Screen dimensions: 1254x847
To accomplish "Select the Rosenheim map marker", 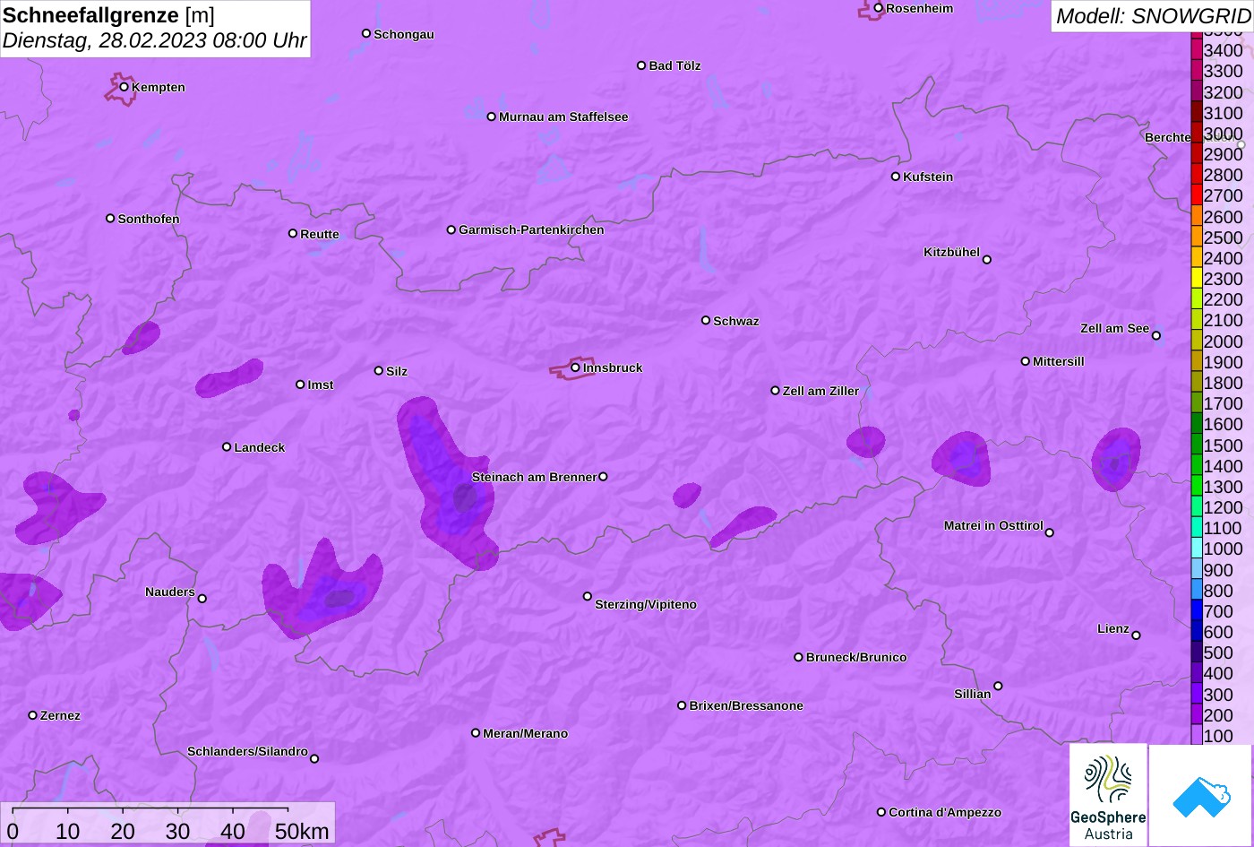I will coord(879,8).
